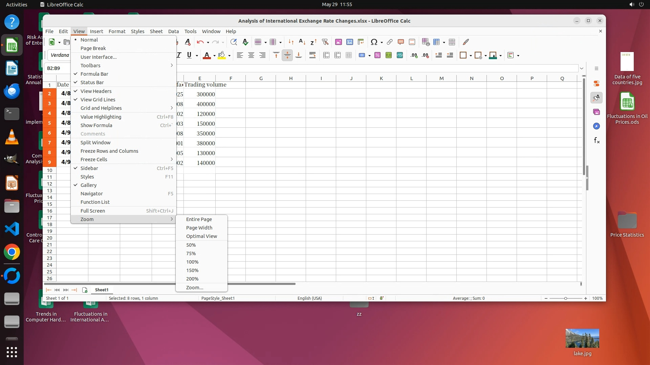Image resolution: width=650 pixels, height=365 pixels.
Task: Toggle the Sidebar menu option off
Action: pos(89,168)
